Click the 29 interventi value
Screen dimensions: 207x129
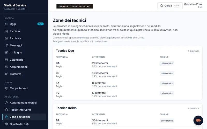[x=100, y=63]
